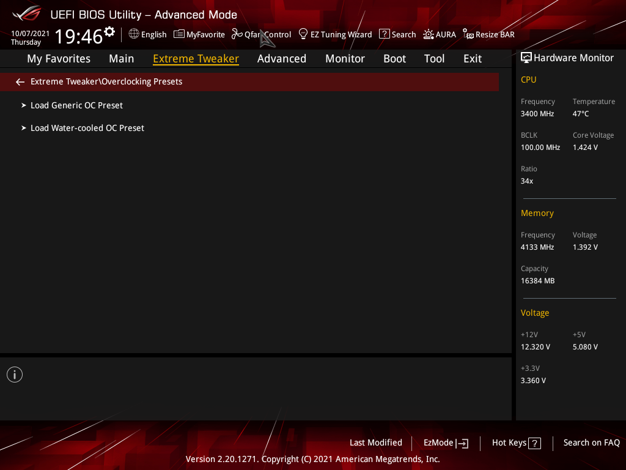Open the Tool tab
The height and width of the screenshot is (470, 626).
pos(435,59)
